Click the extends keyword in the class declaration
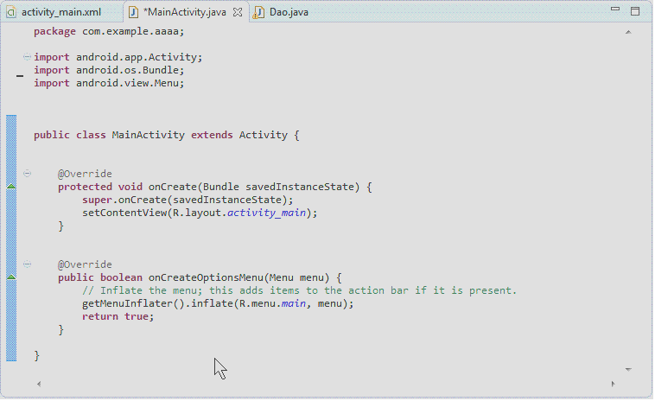 point(212,135)
